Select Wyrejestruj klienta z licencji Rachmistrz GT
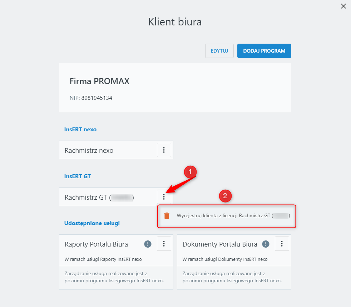The image size is (351, 307). coord(233,216)
